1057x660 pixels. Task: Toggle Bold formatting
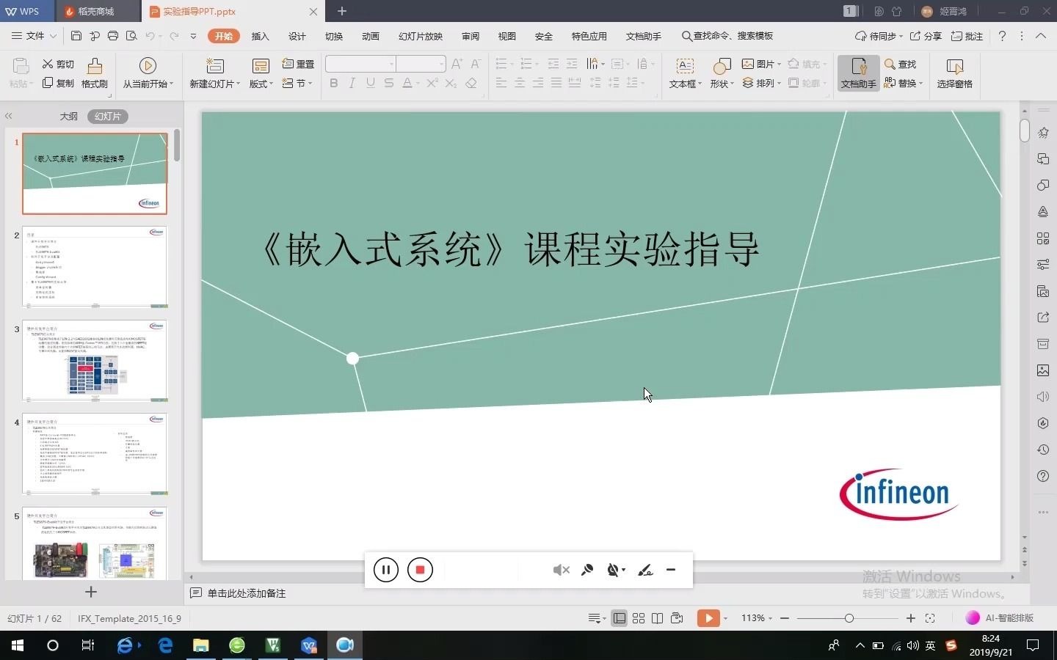334,83
